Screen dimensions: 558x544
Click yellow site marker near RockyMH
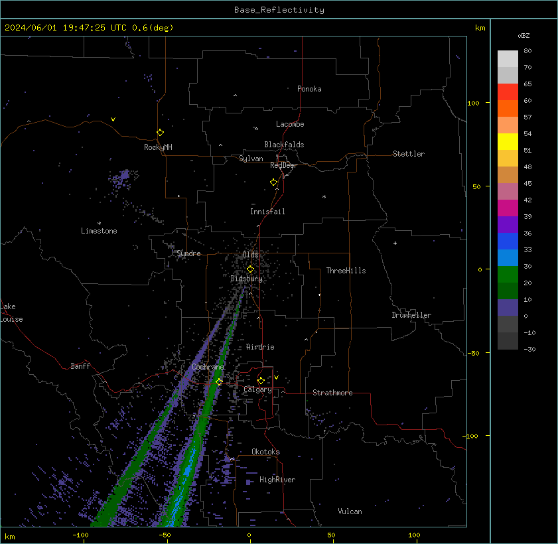(160, 133)
